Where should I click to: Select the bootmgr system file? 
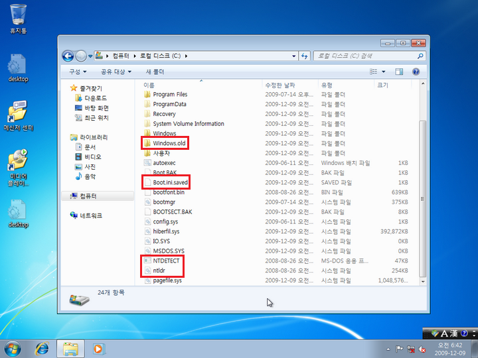tap(160, 202)
